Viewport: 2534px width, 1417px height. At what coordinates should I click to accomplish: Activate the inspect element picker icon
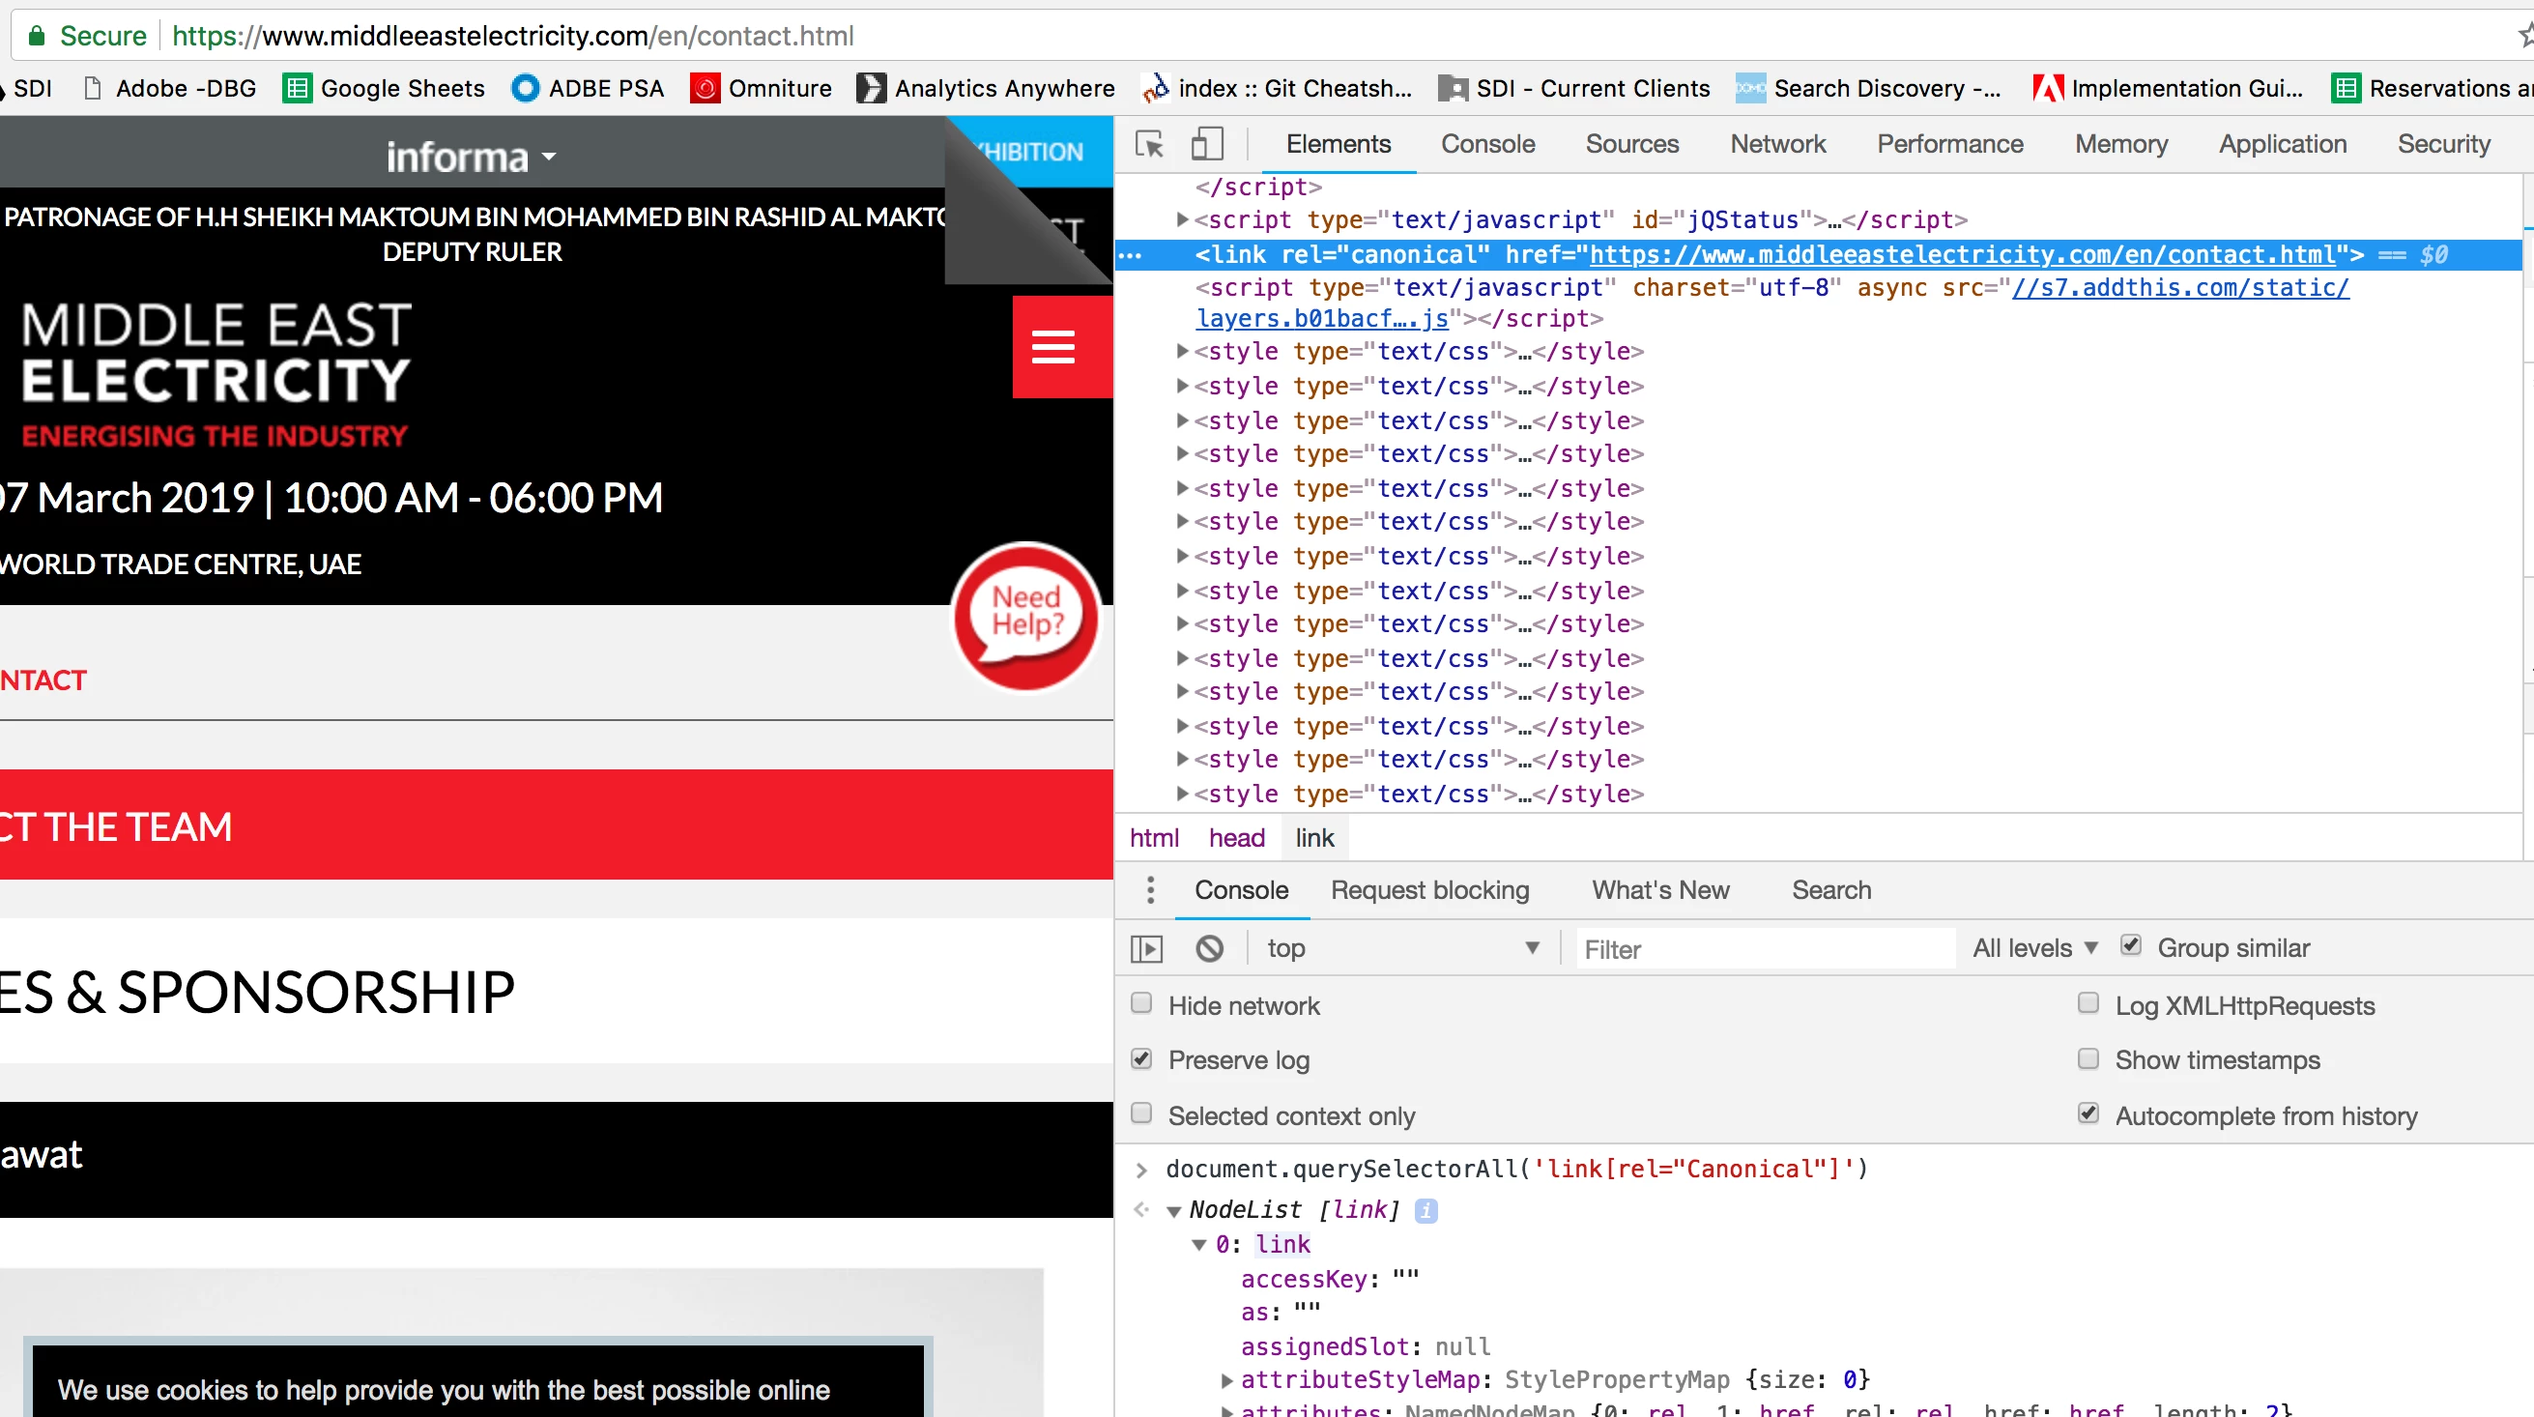click(1149, 145)
